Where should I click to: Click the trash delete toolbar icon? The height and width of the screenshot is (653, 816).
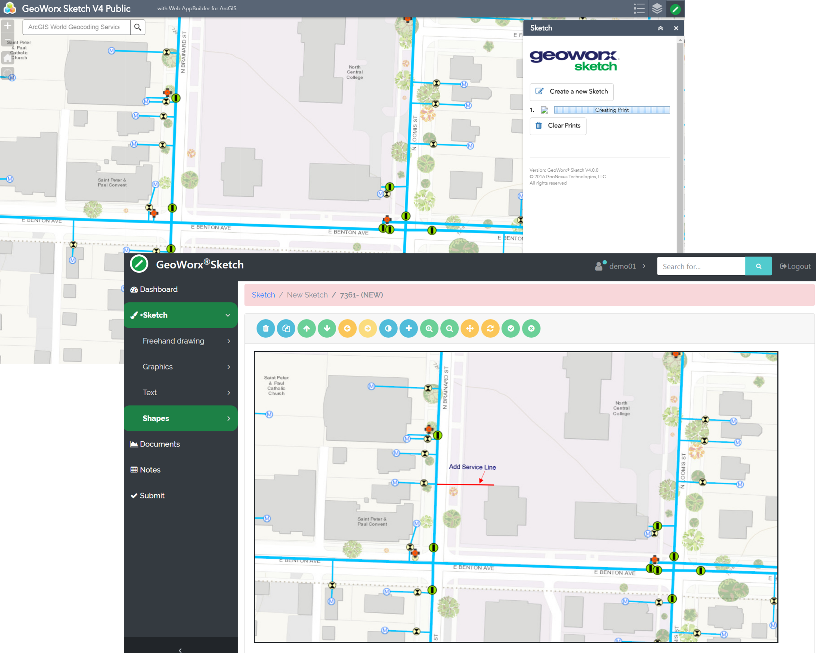click(266, 328)
